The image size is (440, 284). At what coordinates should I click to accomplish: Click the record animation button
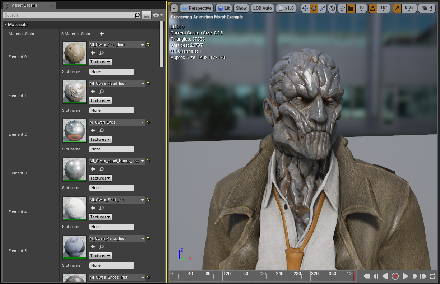[395, 276]
